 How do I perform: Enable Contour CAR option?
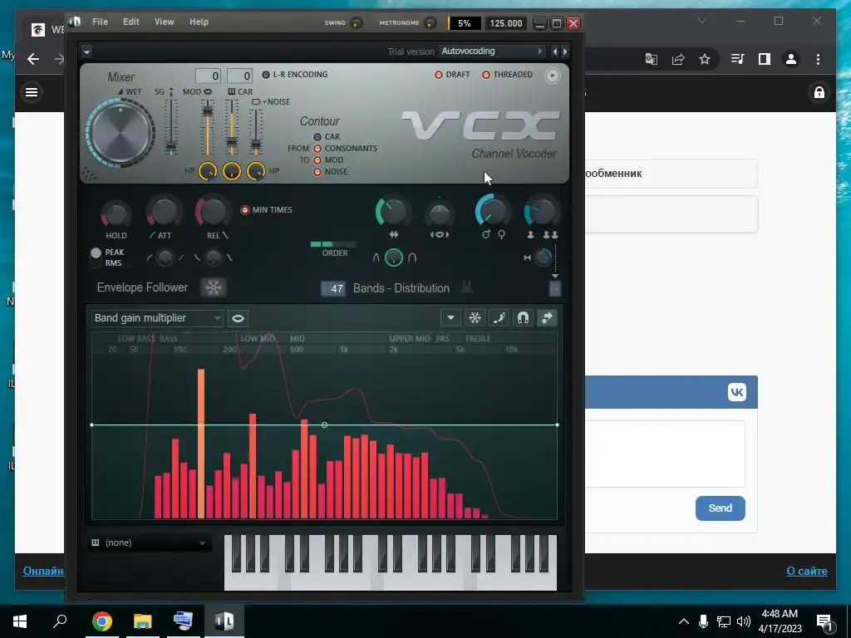317,137
